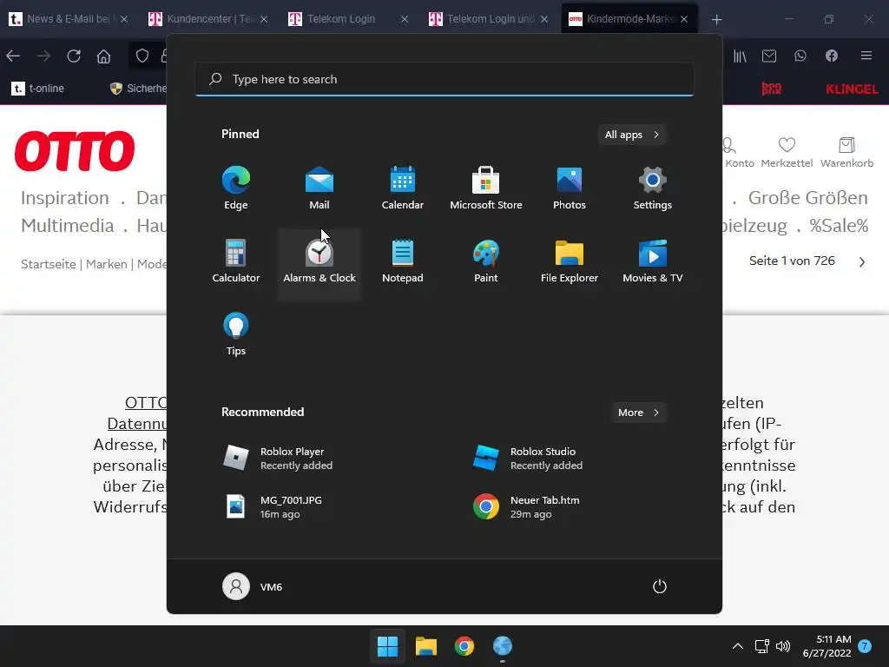The height and width of the screenshot is (667, 889).
Task: Open the Edge pinned app
Action: tap(236, 188)
